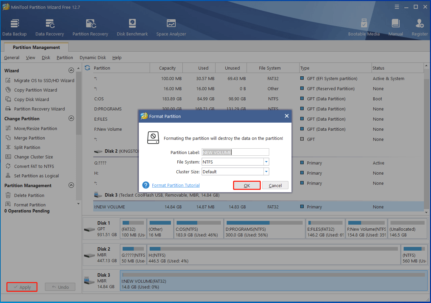This screenshot has height=303, width=431.
Task: Select Unallocated 146.5 GB block
Action: click(x=408, y=229)
